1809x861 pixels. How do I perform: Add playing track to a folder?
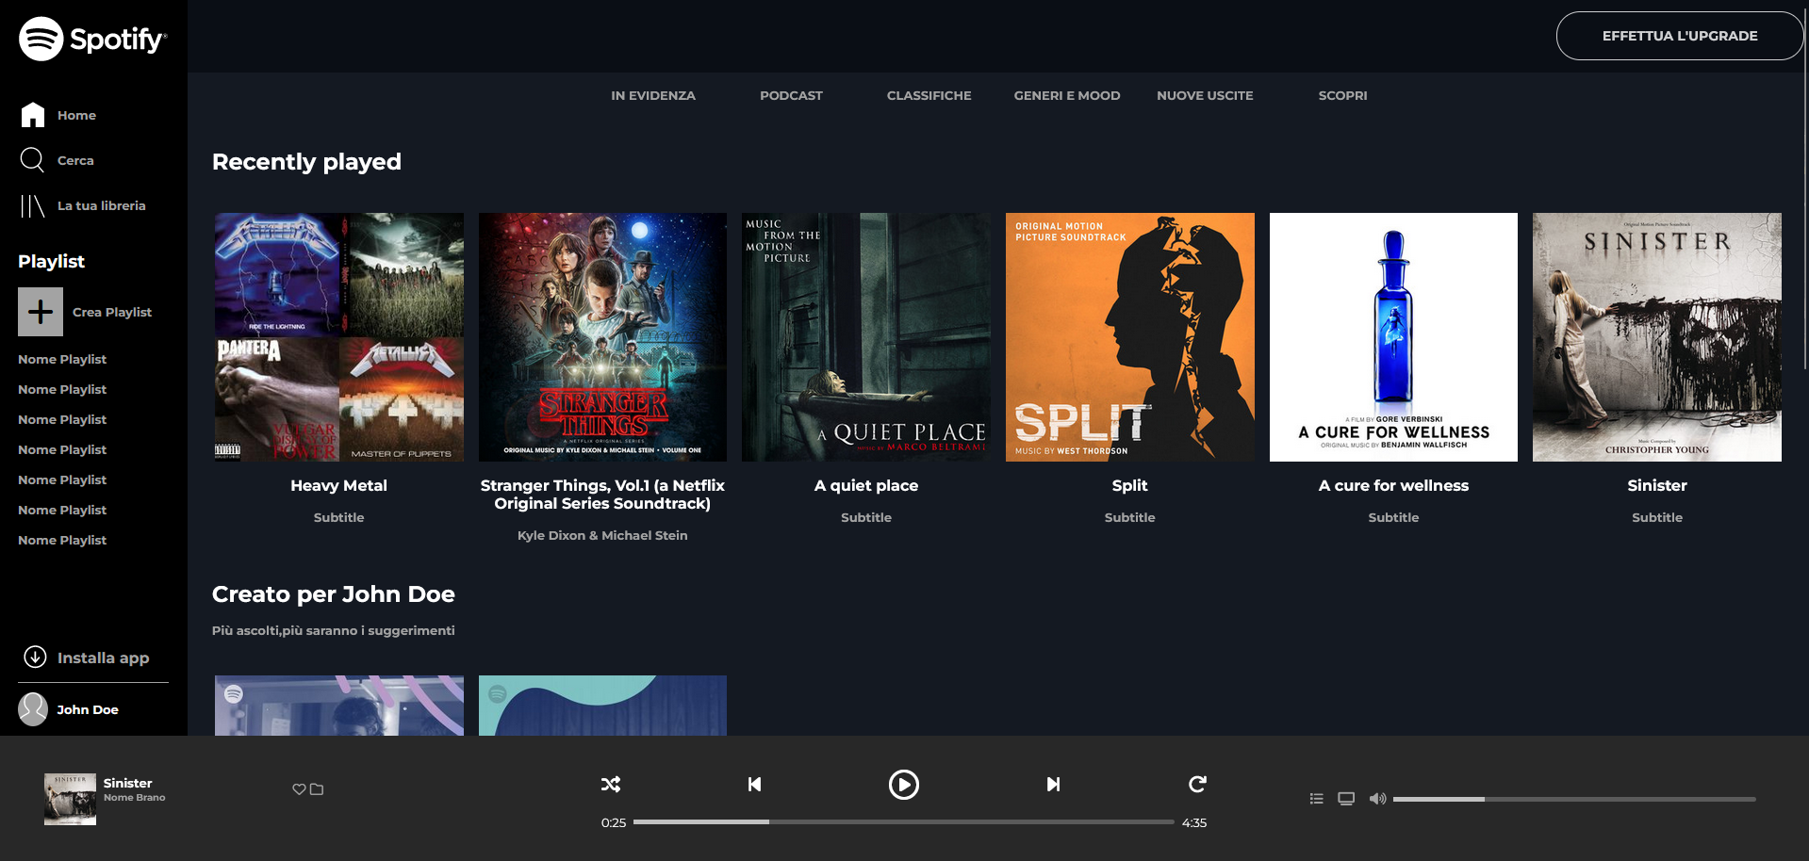pyautogui.click(x=316, y=788)
